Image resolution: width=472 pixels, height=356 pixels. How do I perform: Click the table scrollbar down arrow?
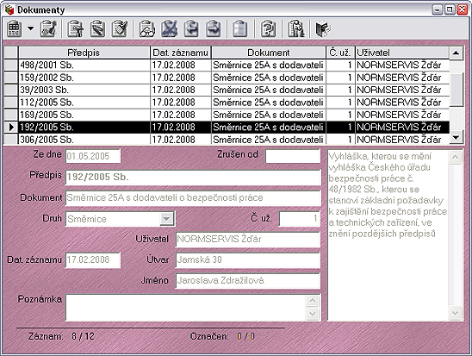point(456,138)
